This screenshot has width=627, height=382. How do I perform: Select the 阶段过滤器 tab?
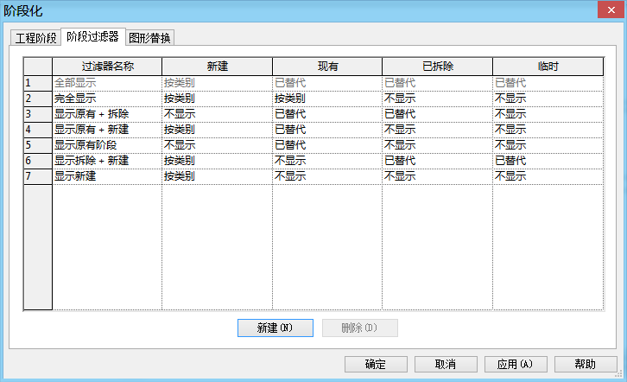(x=92, y=37)
